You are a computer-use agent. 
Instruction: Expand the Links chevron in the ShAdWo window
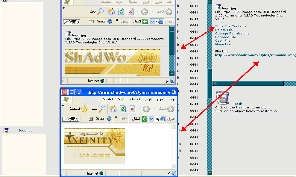(x=117, y=20)
